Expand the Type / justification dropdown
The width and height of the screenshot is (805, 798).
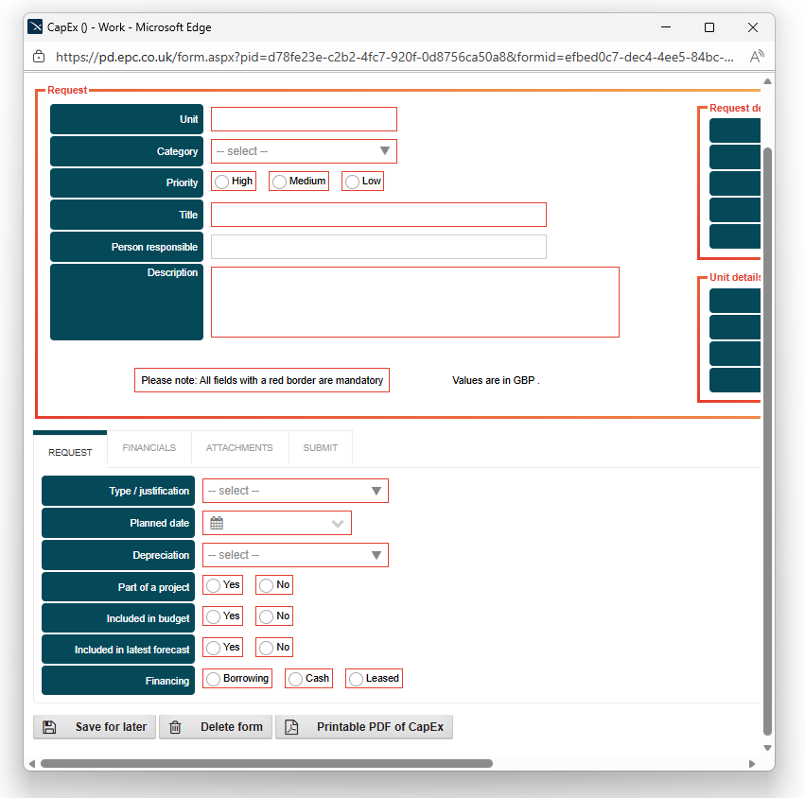click(x=295, y=491)
